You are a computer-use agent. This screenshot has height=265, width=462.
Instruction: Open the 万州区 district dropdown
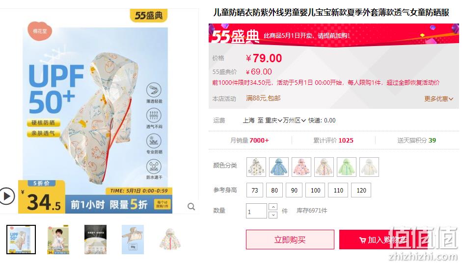click(295, 120)
